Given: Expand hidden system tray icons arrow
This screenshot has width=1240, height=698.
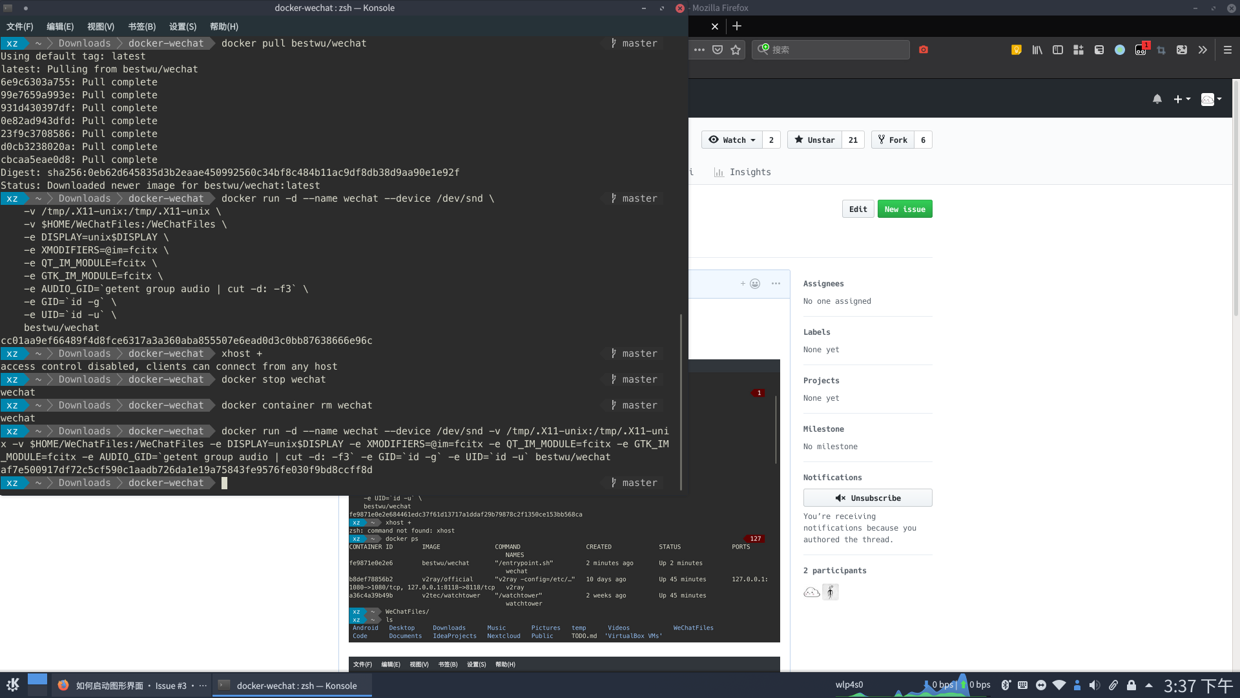Looking at the screenshot, I should [1149, 685].
